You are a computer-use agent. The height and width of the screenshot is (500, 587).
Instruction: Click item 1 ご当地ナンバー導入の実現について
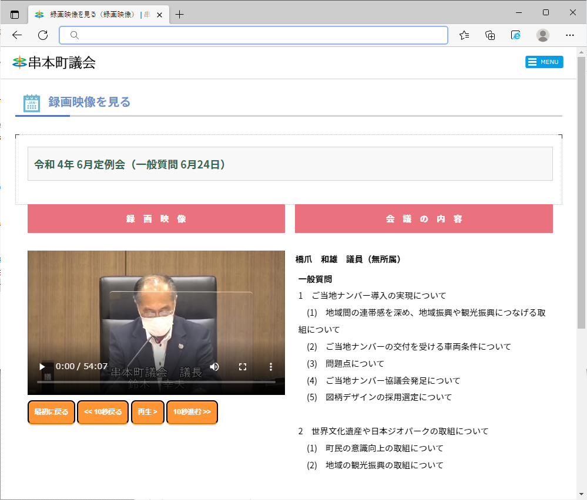coord(372,296)
